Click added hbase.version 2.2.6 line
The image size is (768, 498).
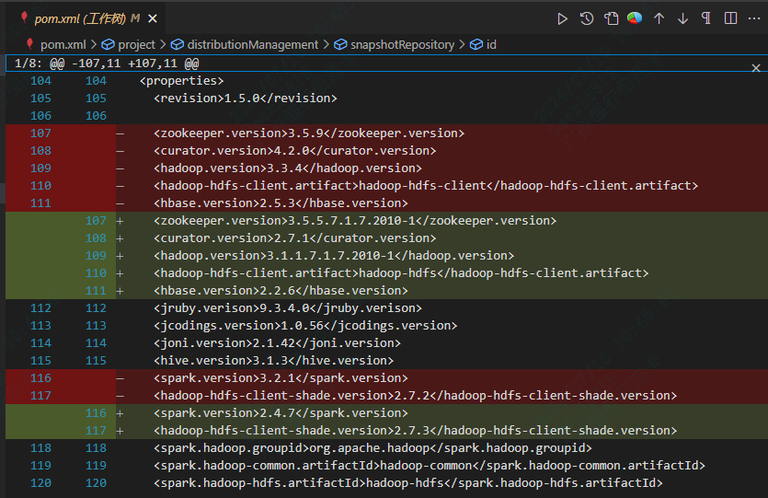coord(281,291)
